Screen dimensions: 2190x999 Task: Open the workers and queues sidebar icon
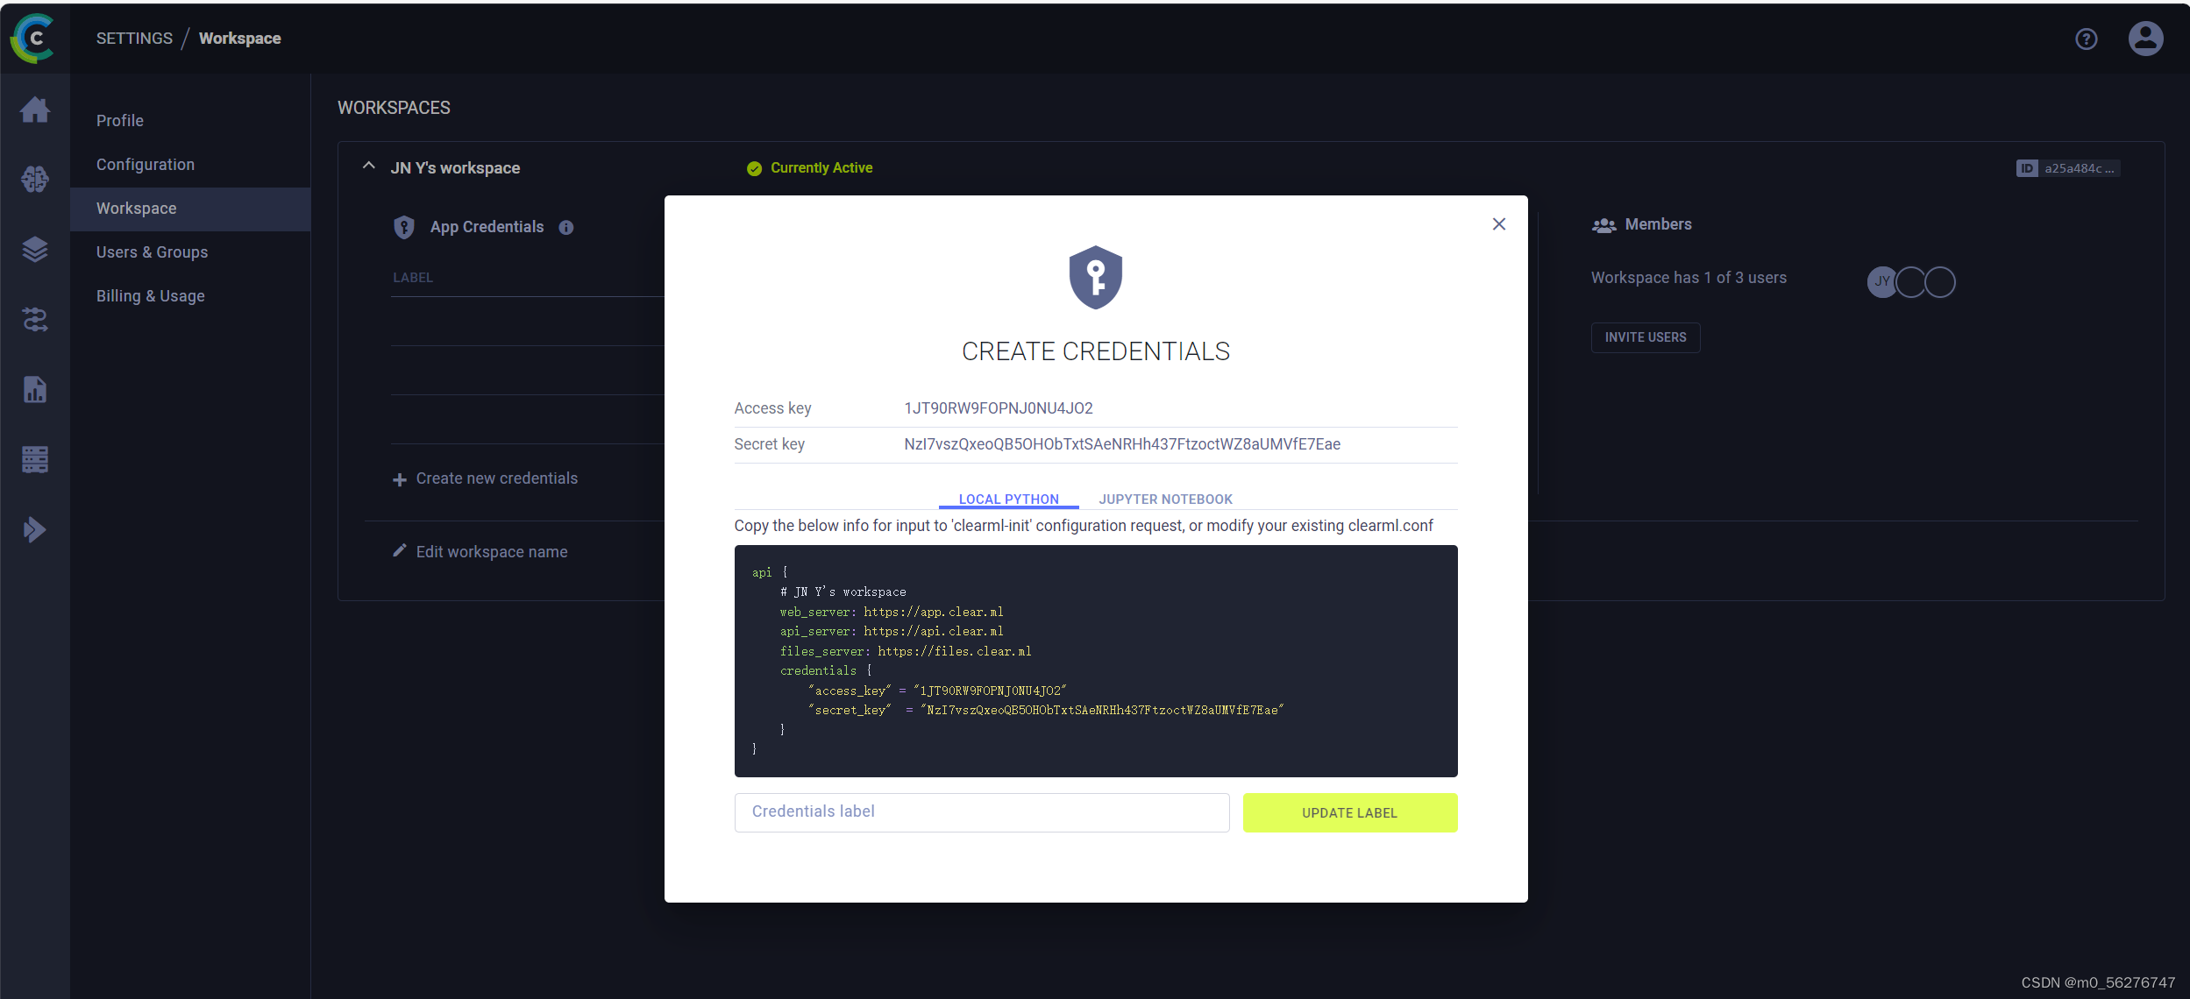click(x=35, y=459)
